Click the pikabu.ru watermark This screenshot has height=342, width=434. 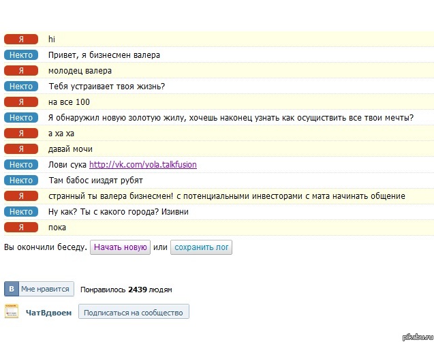coord(416,336)
